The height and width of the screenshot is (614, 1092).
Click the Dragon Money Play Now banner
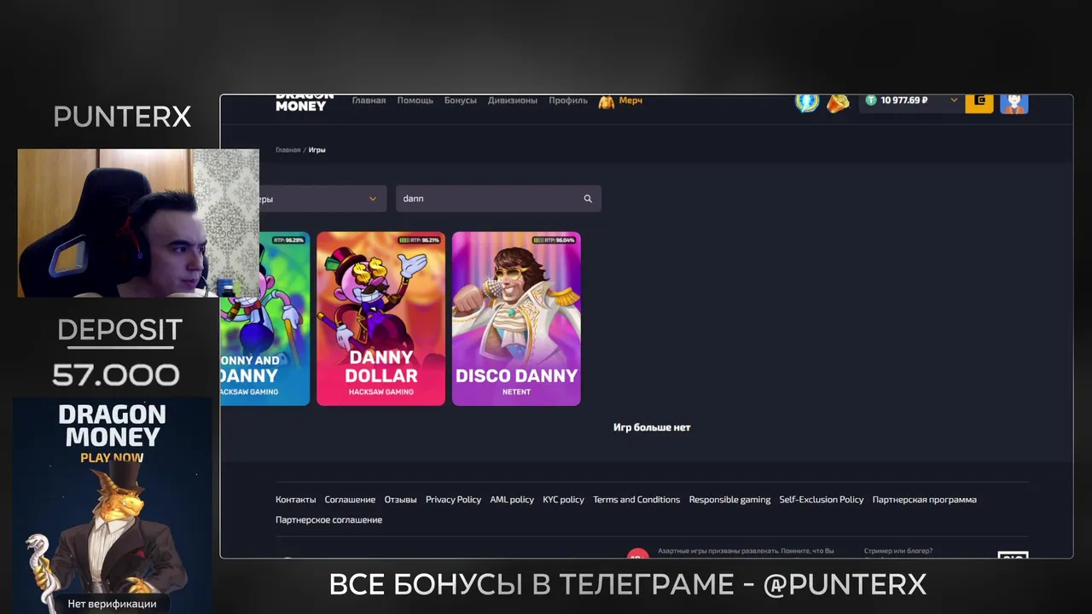[x=112, y=505]
